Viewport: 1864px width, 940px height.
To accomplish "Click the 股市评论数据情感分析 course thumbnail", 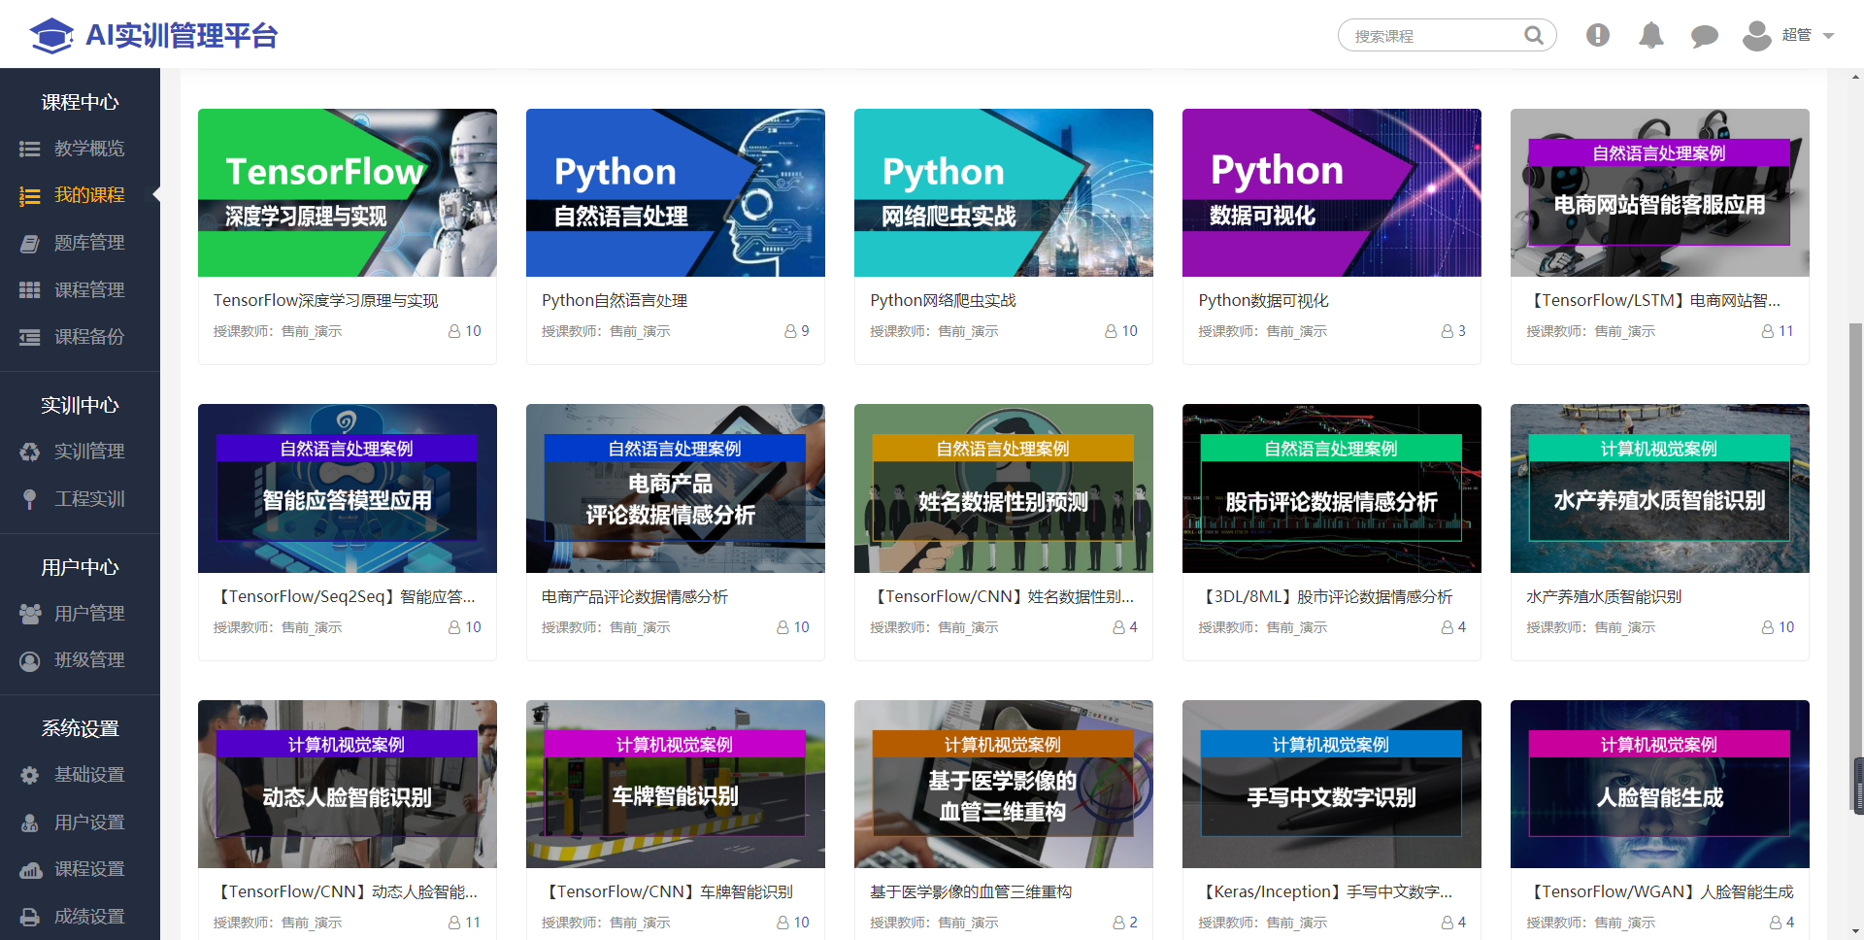I will tap(1332, 488).
